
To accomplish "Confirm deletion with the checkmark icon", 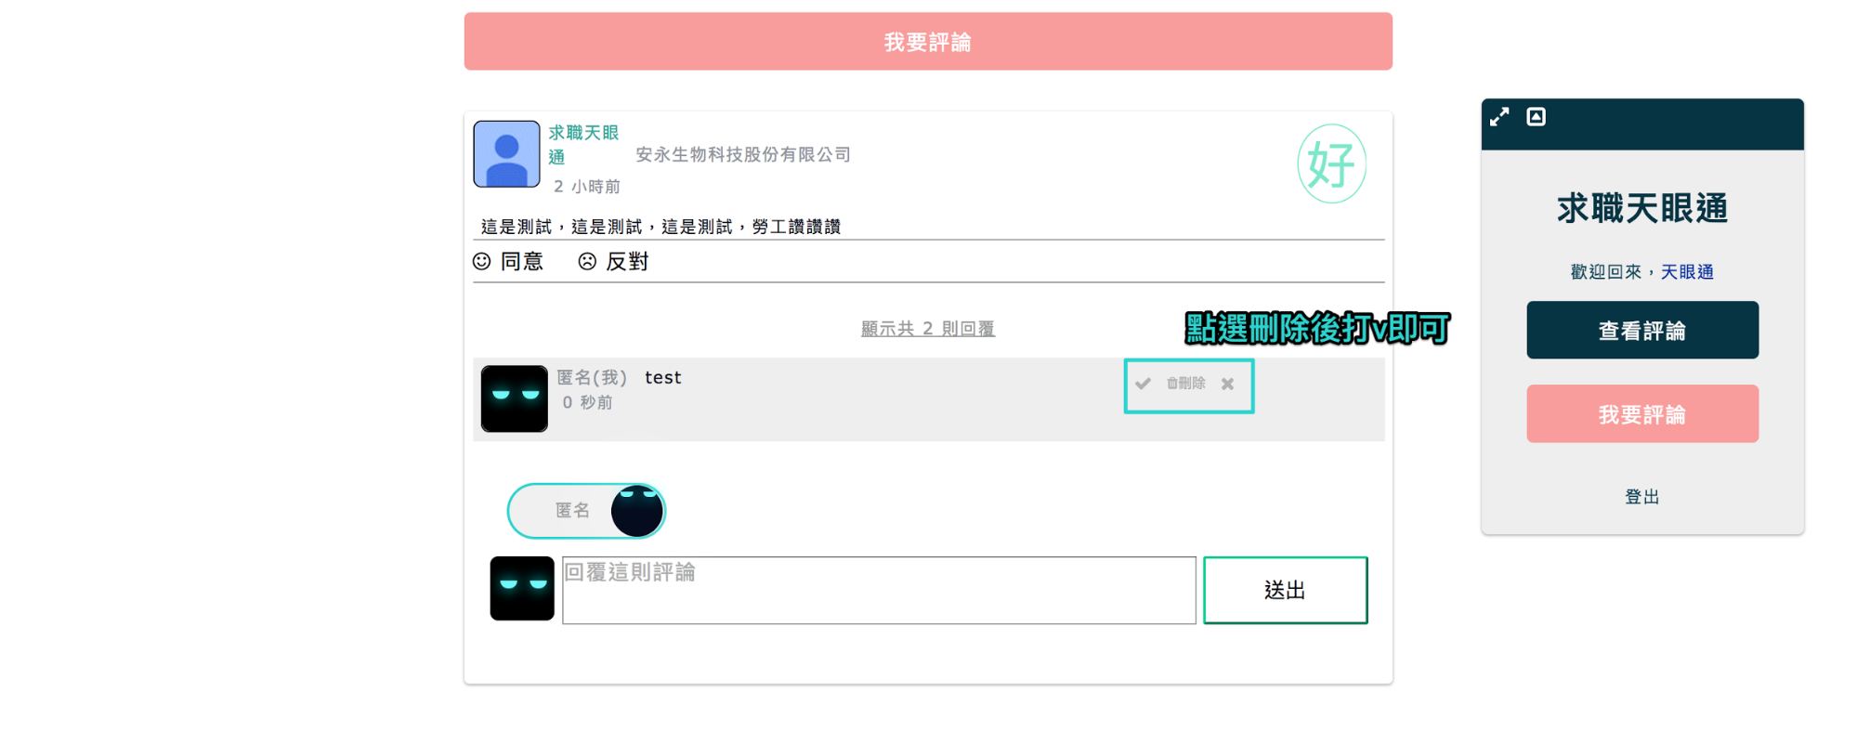I will pyautogui.click(x=1144, y=384).
